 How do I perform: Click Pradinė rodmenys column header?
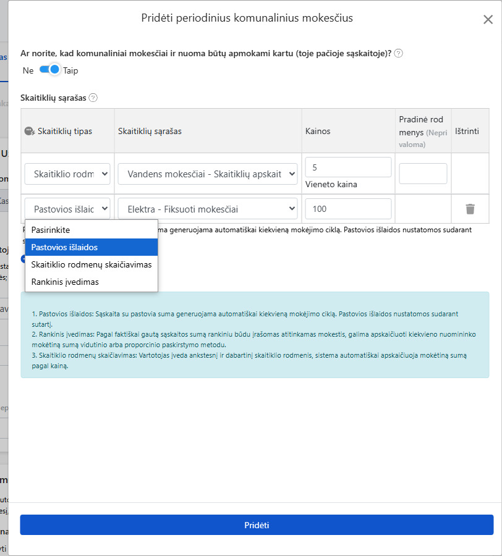[x=423, y=131]
